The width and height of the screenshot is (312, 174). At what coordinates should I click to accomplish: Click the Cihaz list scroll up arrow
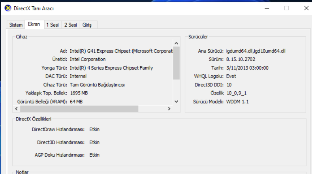click(x=176, y=43)
